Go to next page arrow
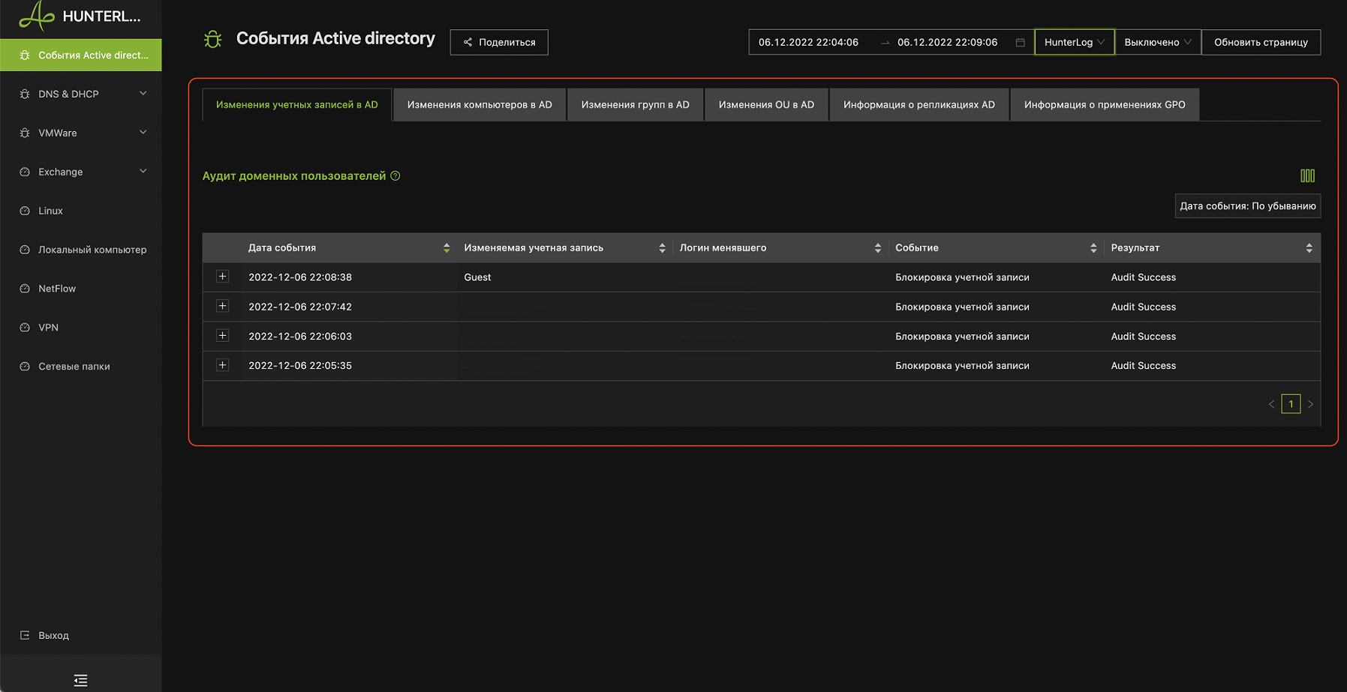1347x692 pixels. (1310, 404)
